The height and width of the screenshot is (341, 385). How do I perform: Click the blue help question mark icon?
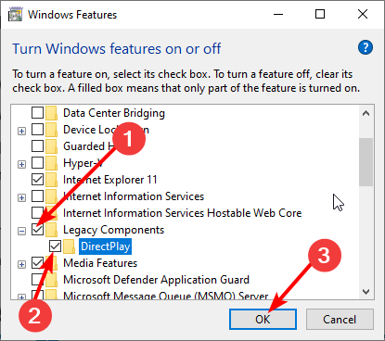coord(366,47)
